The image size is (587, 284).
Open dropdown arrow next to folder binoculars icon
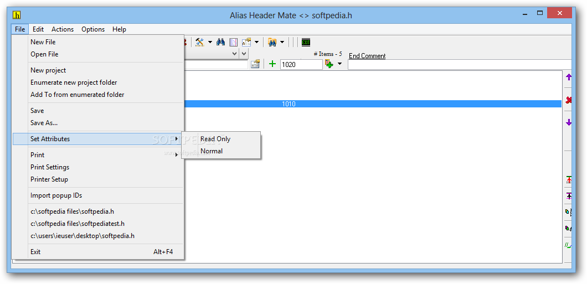pyautogui.click(x=282, y=42)
